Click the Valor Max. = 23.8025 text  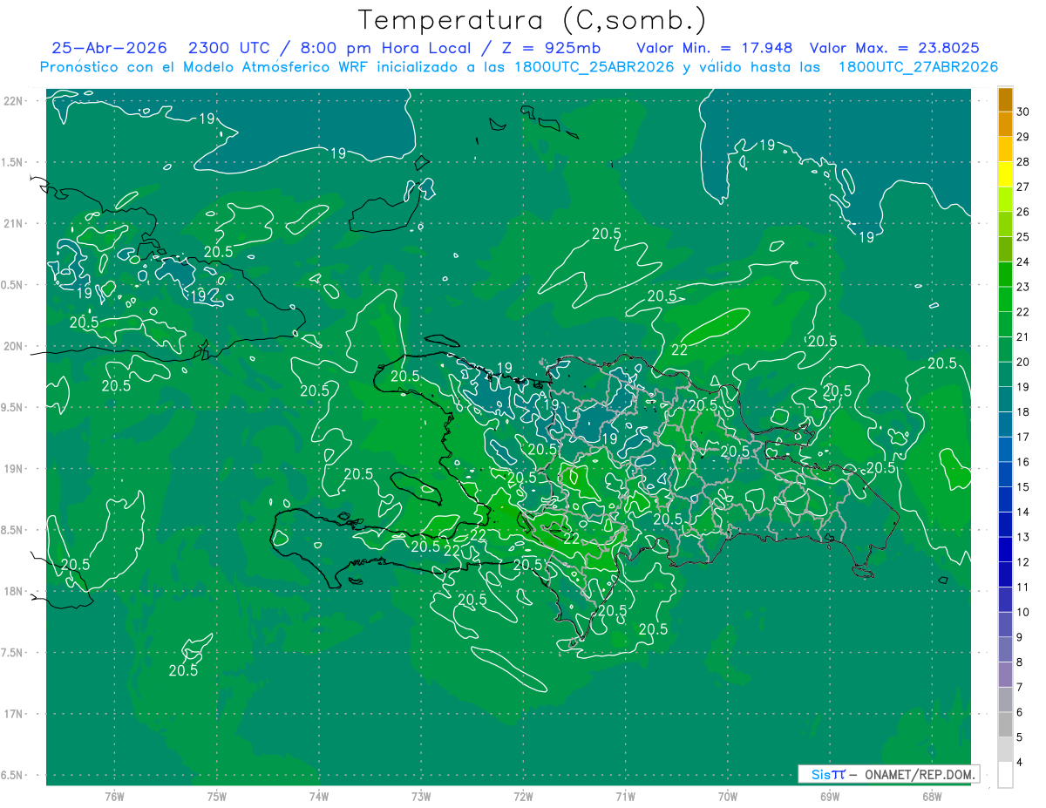[906, 48]
